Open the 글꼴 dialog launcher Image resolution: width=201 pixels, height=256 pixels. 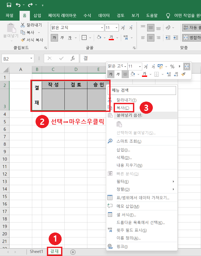point(134,48)
